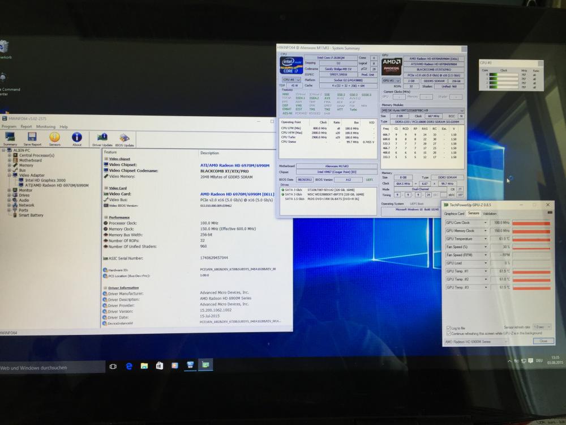Open the GPU Core Clock sensor dropdown
This screenshot has height=425, width=566.
[485, 223]
